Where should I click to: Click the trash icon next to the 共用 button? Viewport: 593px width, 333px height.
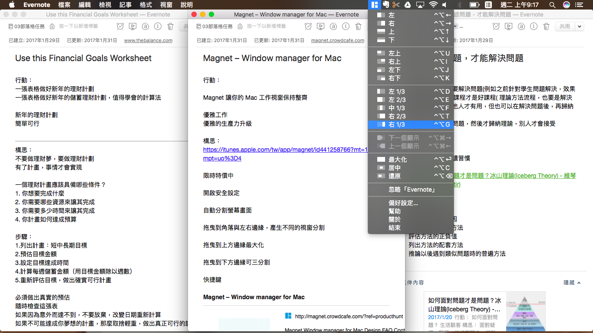click(x=547, y=26)
